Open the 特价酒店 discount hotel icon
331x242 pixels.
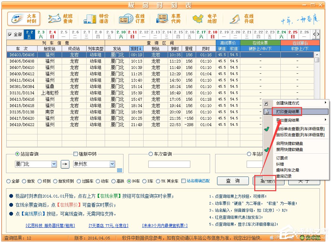coord(96,19)
